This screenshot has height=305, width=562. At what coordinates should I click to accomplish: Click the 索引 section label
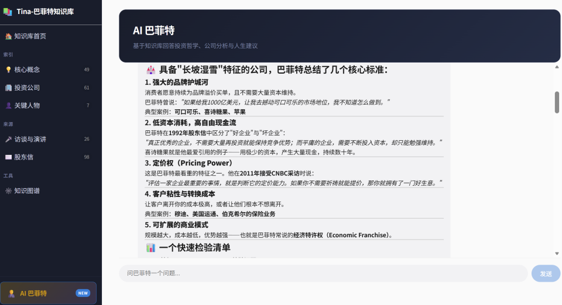[x=8, y=55]
